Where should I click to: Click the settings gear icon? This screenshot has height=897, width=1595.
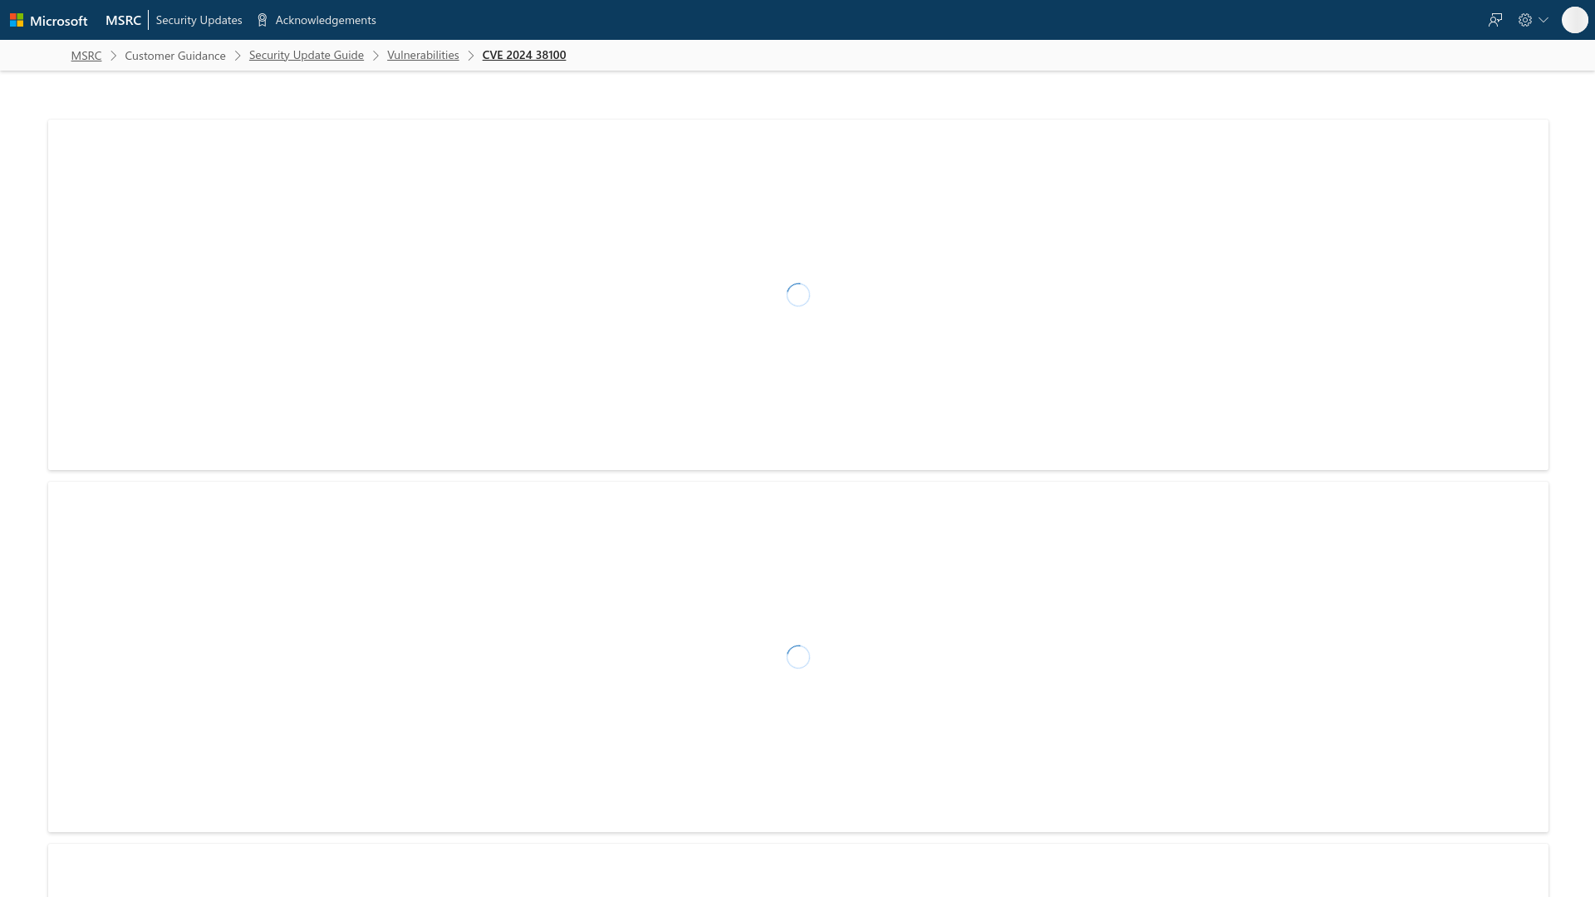tap(1525, 20)
